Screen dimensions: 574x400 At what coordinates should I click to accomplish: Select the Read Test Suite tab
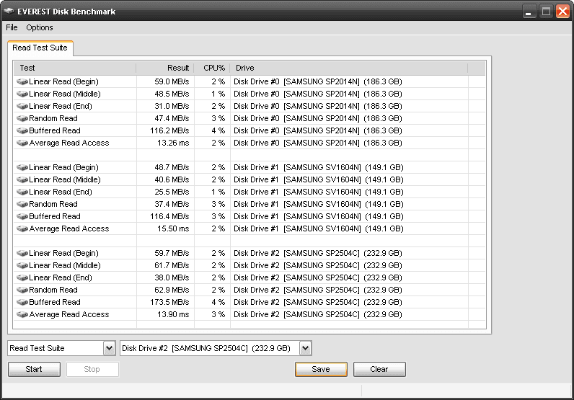click(x=40, y=48)
